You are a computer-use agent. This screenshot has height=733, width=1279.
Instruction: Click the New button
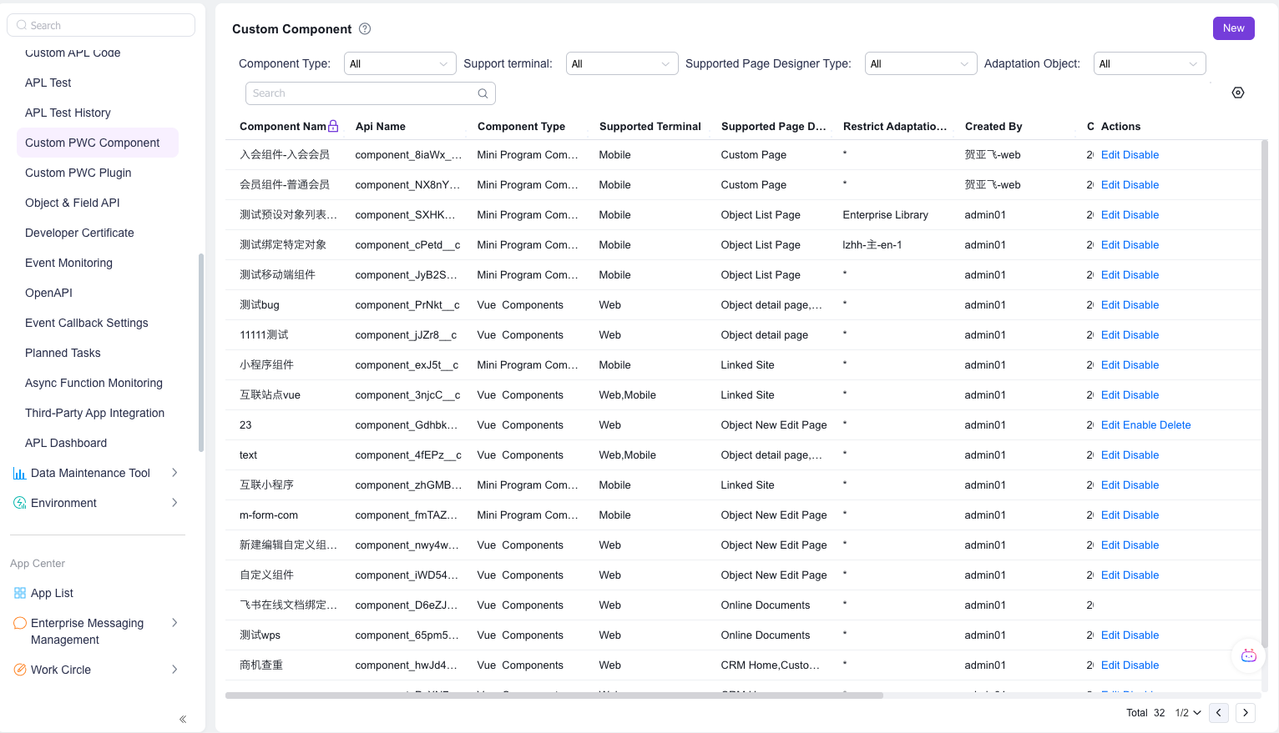[1233, 28]
